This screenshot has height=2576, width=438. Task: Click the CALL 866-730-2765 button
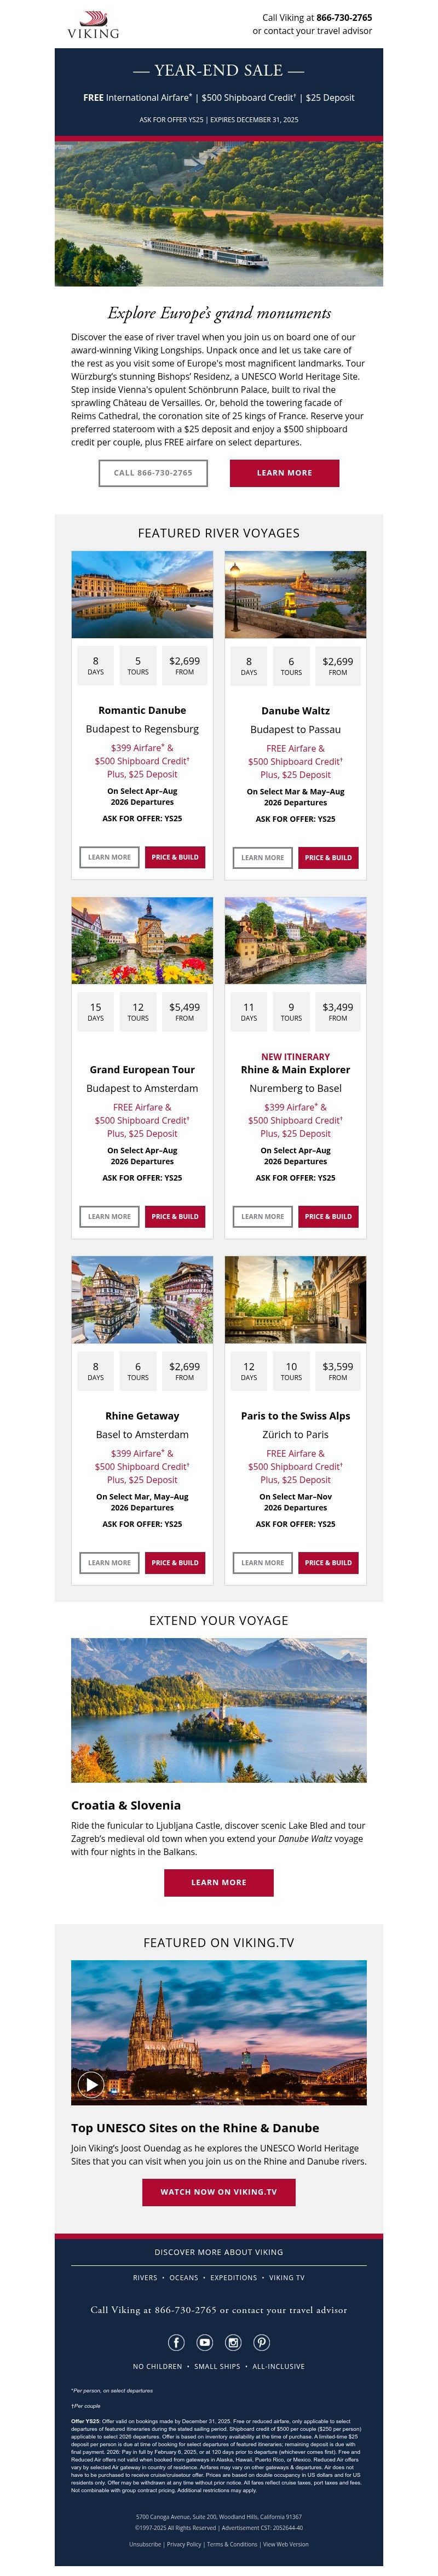(x=153, y=473)
